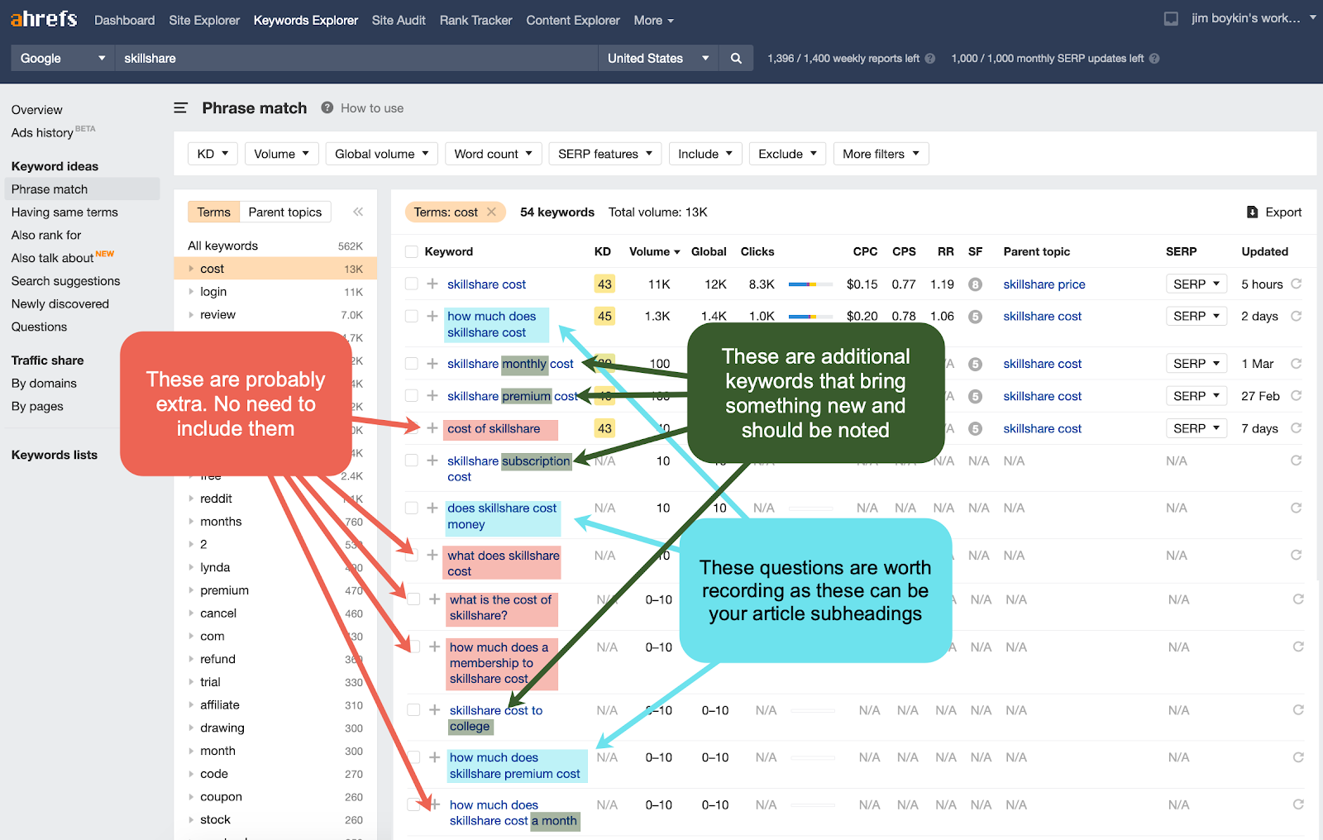The height and width of the screenshot is (840, 1323).
Task: Add 'skillshare subscription cost' to list
Action: pos(432,460)
